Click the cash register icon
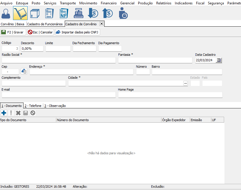This screenshot has height=190, width=241. (78, 13)
